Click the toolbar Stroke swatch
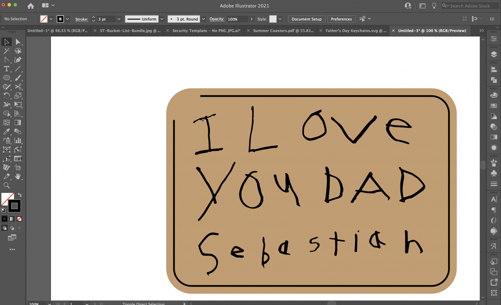 coord(14,206)
